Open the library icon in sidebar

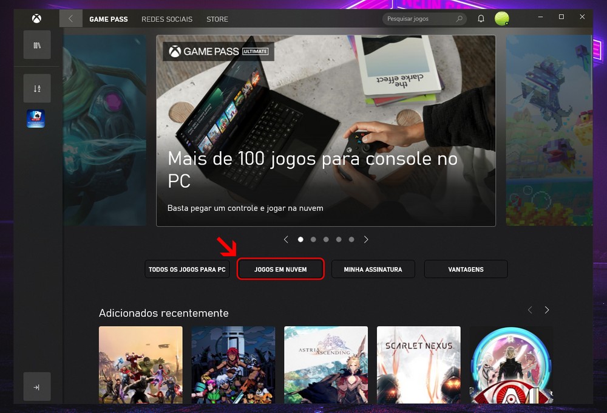[x=36, y=46]
